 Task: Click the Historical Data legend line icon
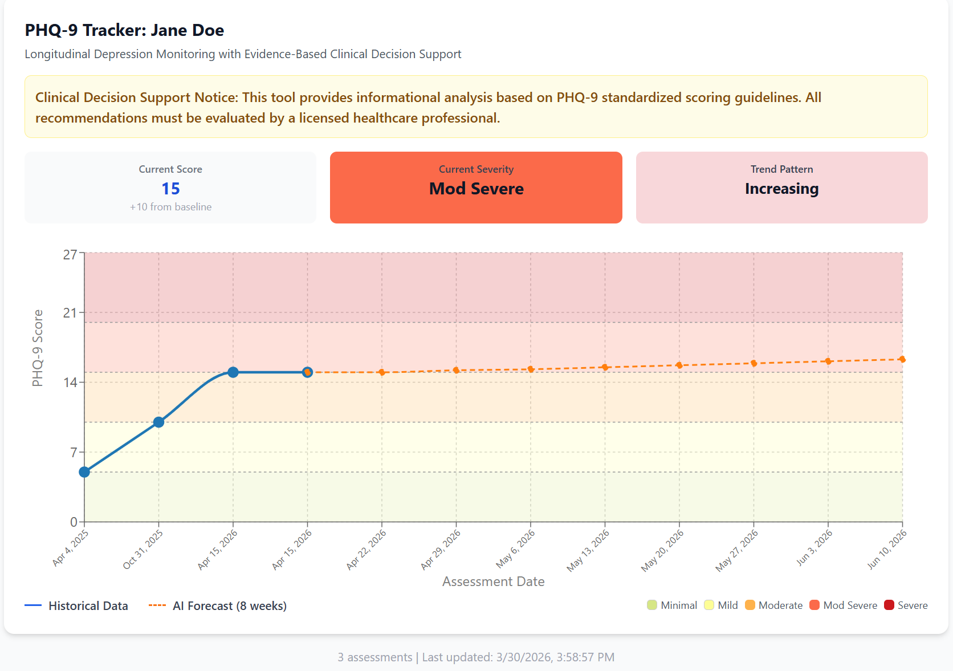point(34,605)
